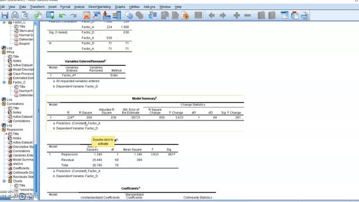Select the Regression heading in outline
359x202 pixels.
point(15,130)
